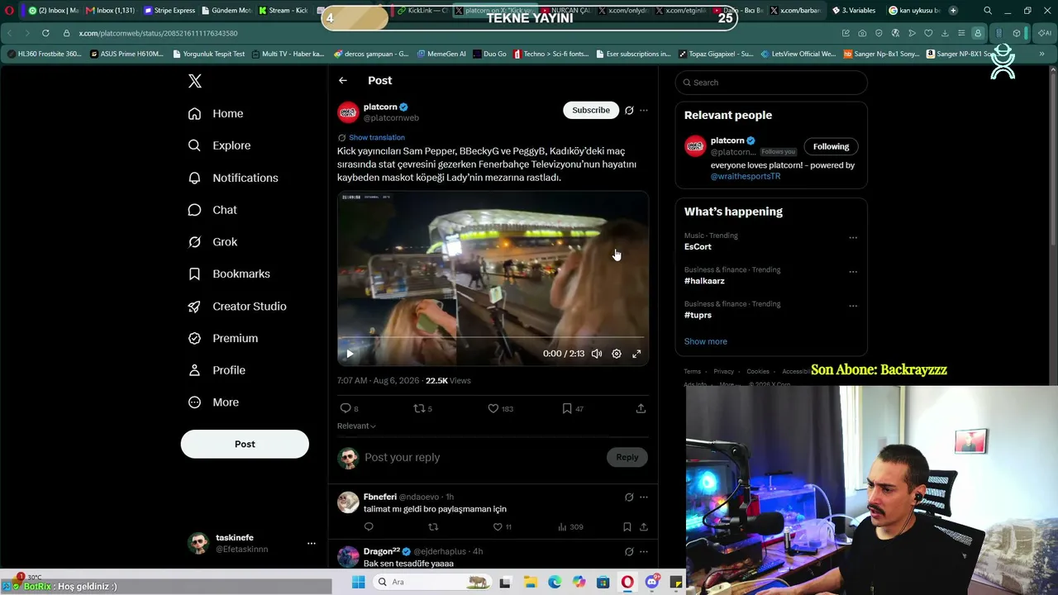Play the embedded video

click(x=350, y=354)
